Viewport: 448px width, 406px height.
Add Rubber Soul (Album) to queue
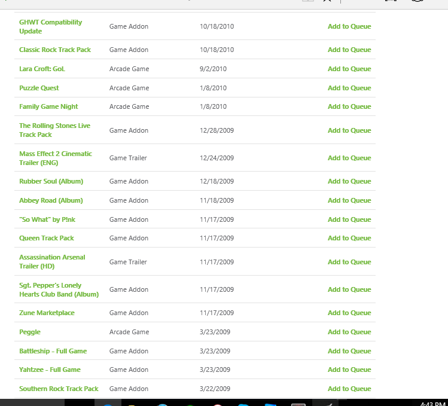[349, 181]
